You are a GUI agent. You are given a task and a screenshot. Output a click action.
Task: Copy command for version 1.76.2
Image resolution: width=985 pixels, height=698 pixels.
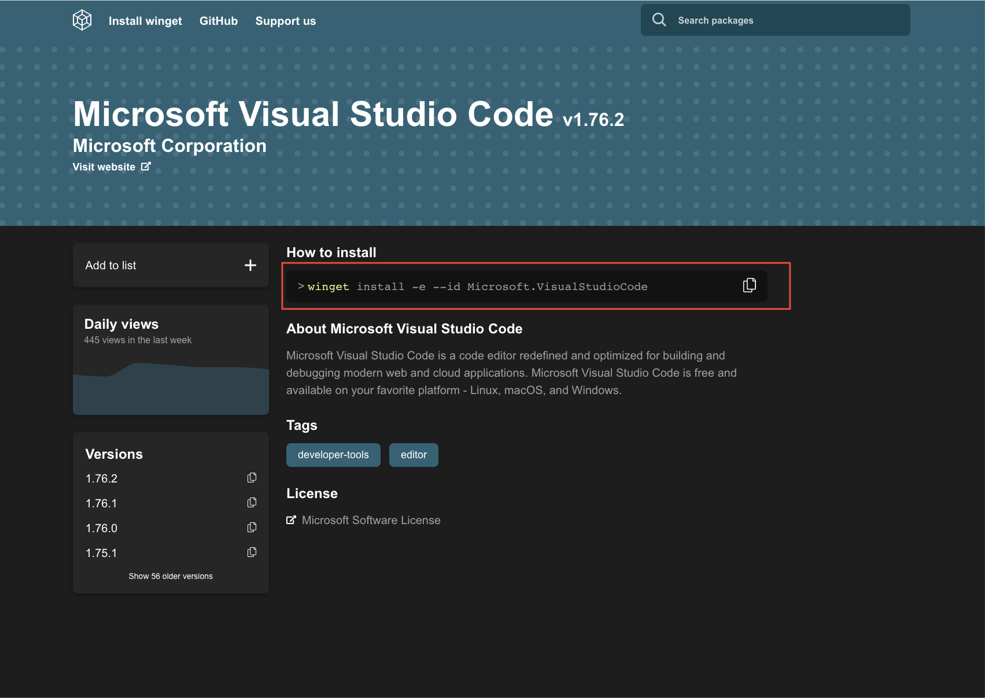tap(252, 478)
